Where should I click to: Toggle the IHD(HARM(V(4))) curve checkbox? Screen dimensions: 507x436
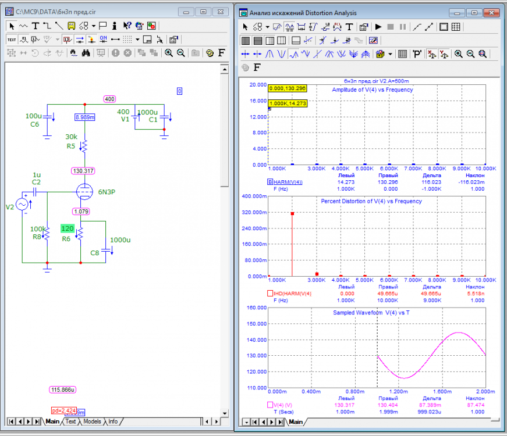(x=270, y=294)
